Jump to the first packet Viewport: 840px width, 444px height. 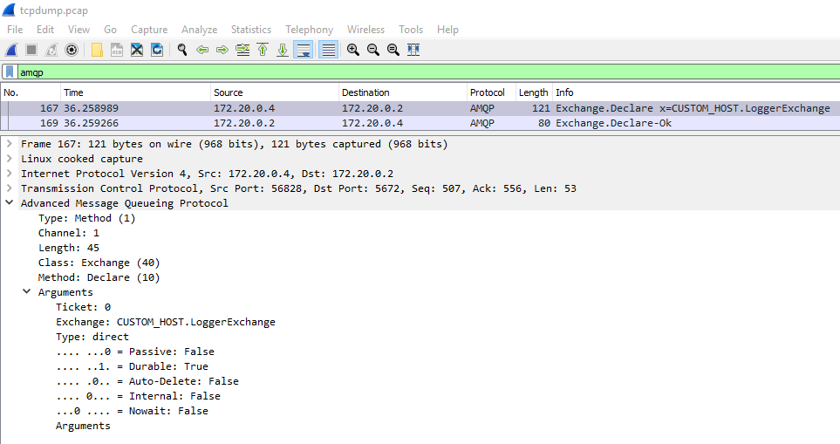263,50
